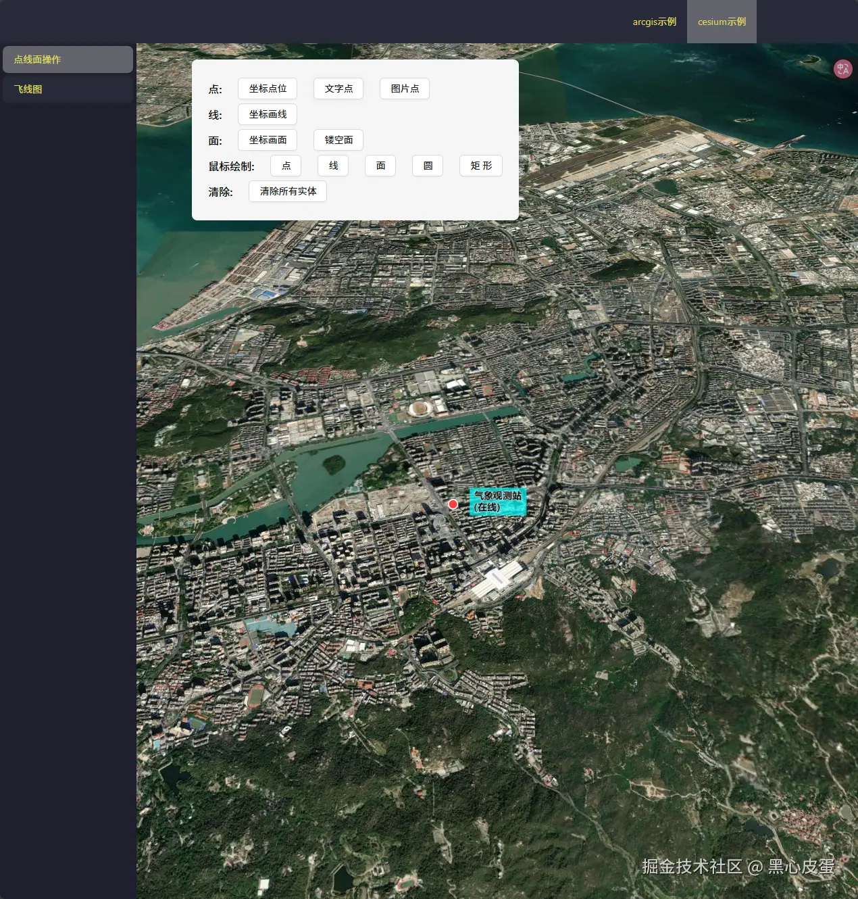
Task: Start mouse drawing a 圆
Action: coord(428,166)
